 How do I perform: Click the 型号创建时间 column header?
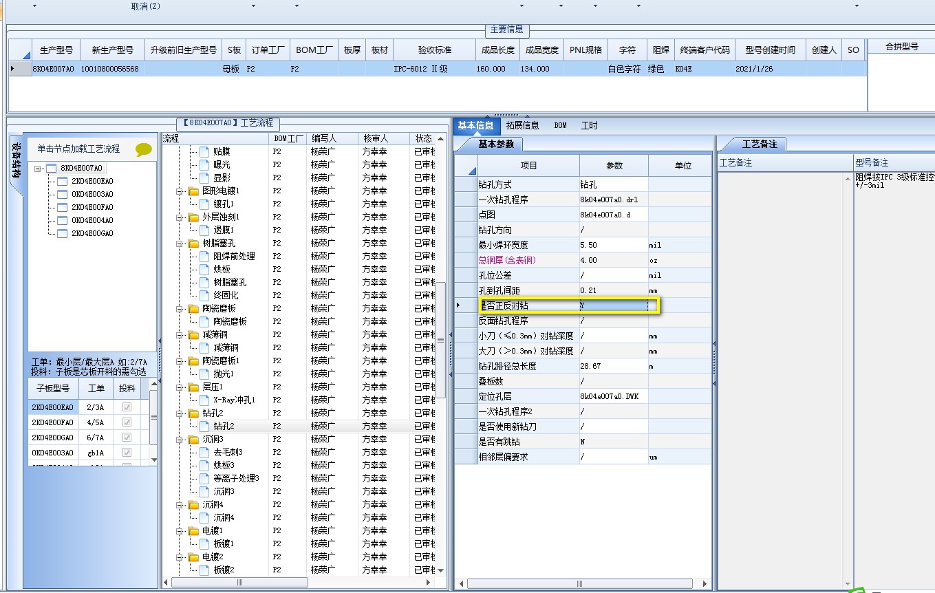point(770,50)
